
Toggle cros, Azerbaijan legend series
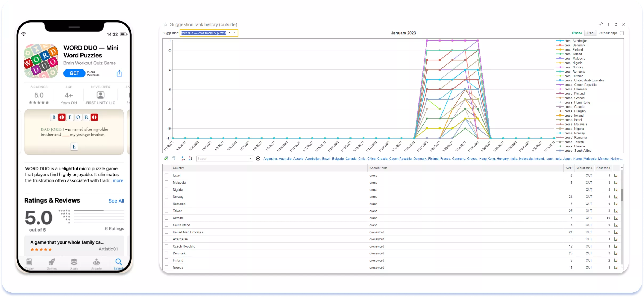click(572, 41)
